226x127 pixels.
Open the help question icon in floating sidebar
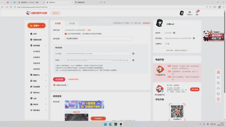pos(218,83)
